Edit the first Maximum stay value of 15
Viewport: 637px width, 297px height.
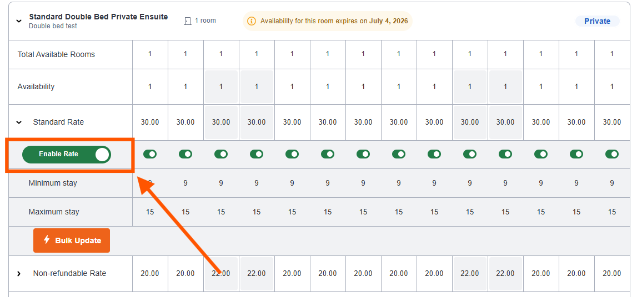(x=150, y=212)
